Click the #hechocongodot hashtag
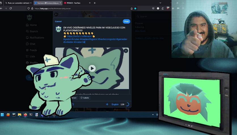Viewport: 237px width, 135px height. click(x=107, y=39)
